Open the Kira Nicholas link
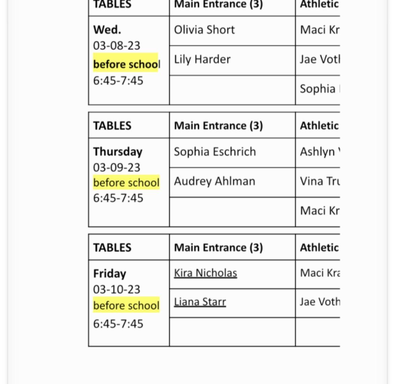The image size is (395, 384). point(205,273)
